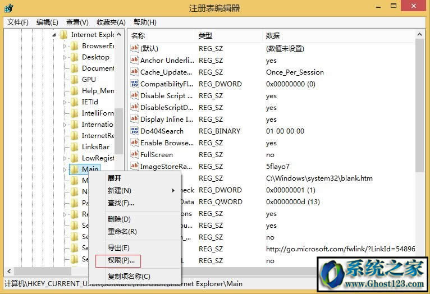Click the Registry Editor icon in title bar
Screen dimensions: 430x294
tap(10, 8)
